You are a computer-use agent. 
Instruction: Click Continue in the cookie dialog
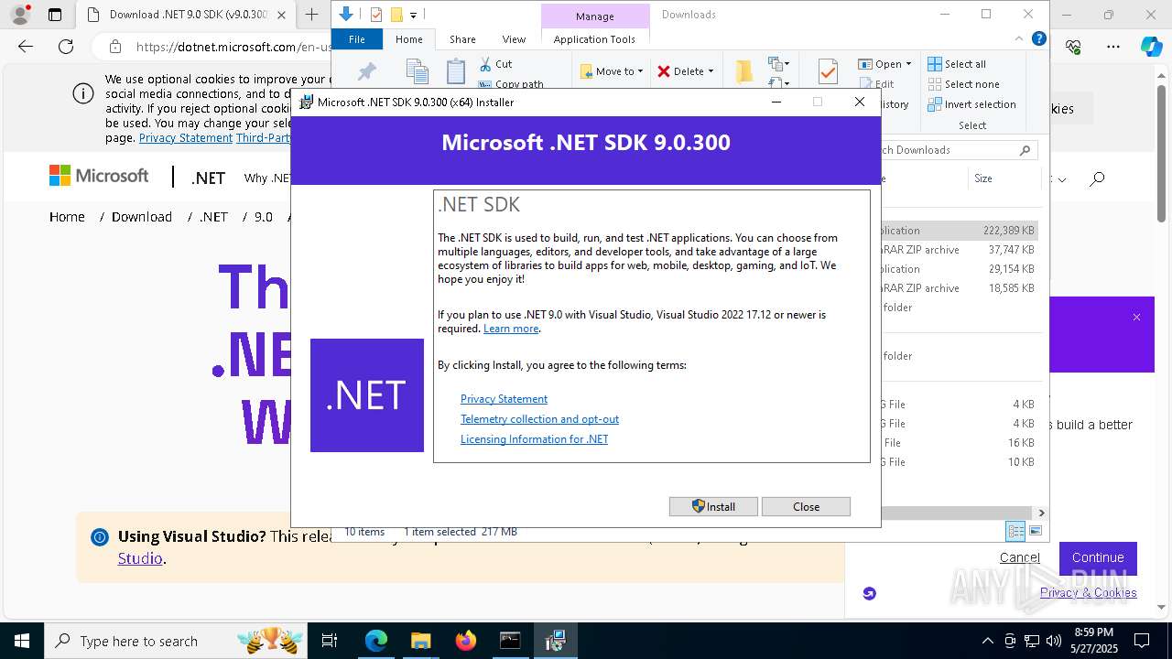(x=1098, y=557)
